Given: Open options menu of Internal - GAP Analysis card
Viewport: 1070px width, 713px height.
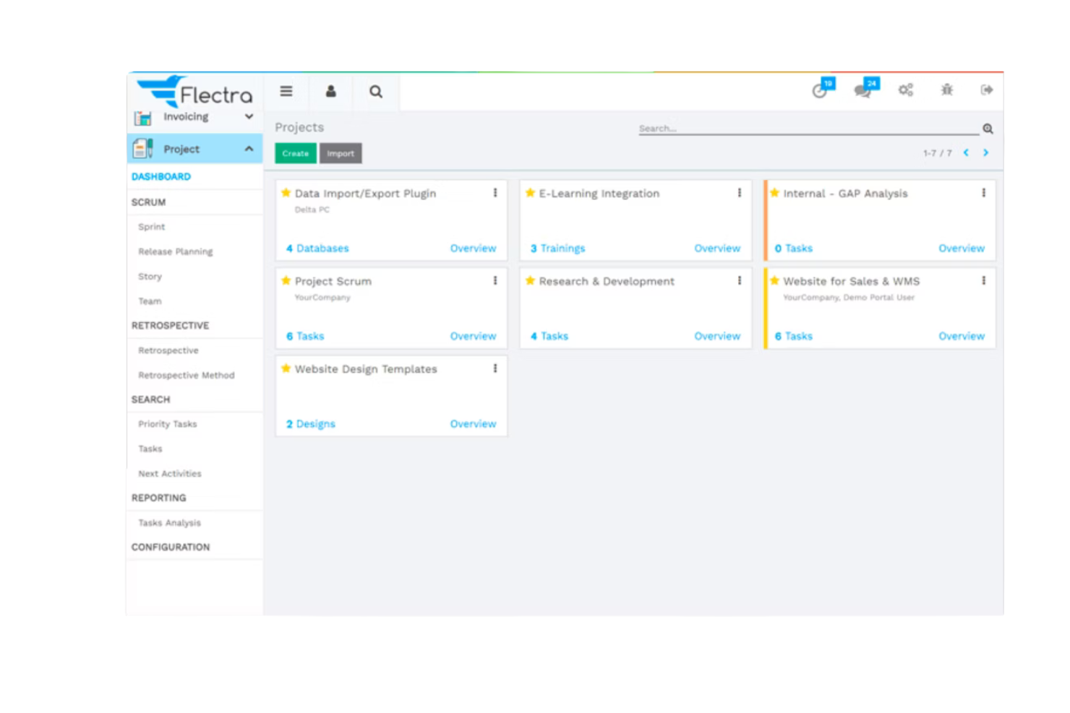Looking at the screenshot, I should point(984,193).
